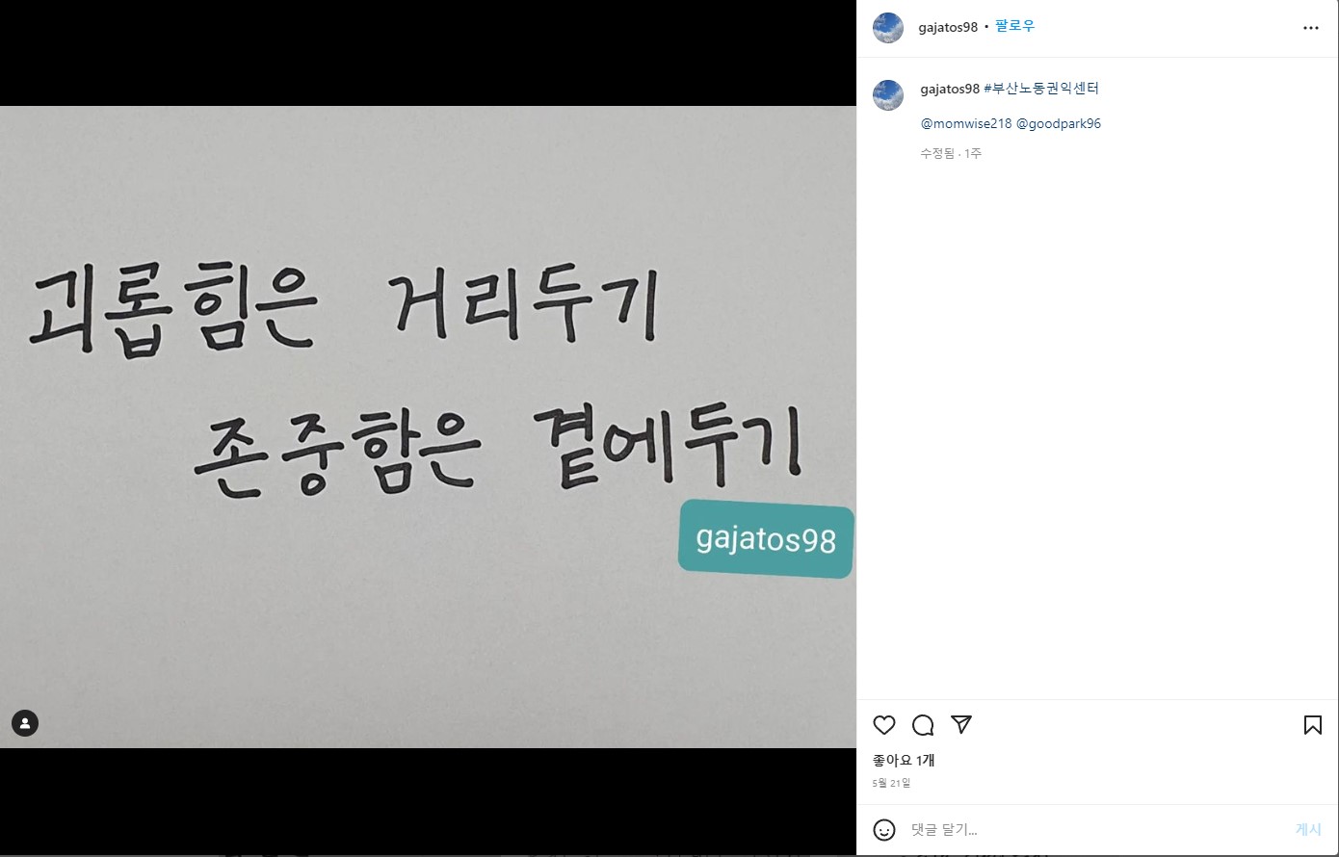Open the gajatos98 username in the caption
Viewport: 1339px width, 857px height.
click(x=950, y=89)
